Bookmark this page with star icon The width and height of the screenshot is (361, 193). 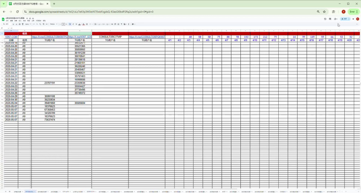tap(324, 12)
